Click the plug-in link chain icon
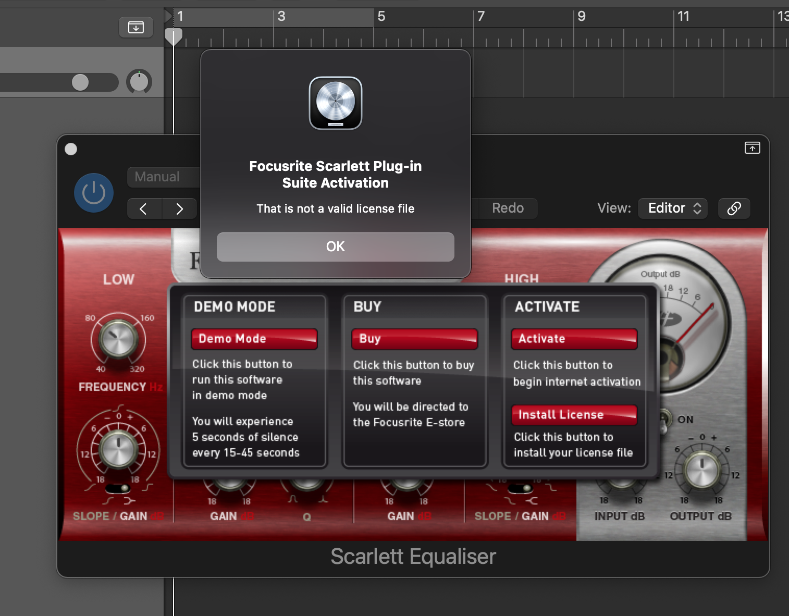 click(x=734, y=208)
